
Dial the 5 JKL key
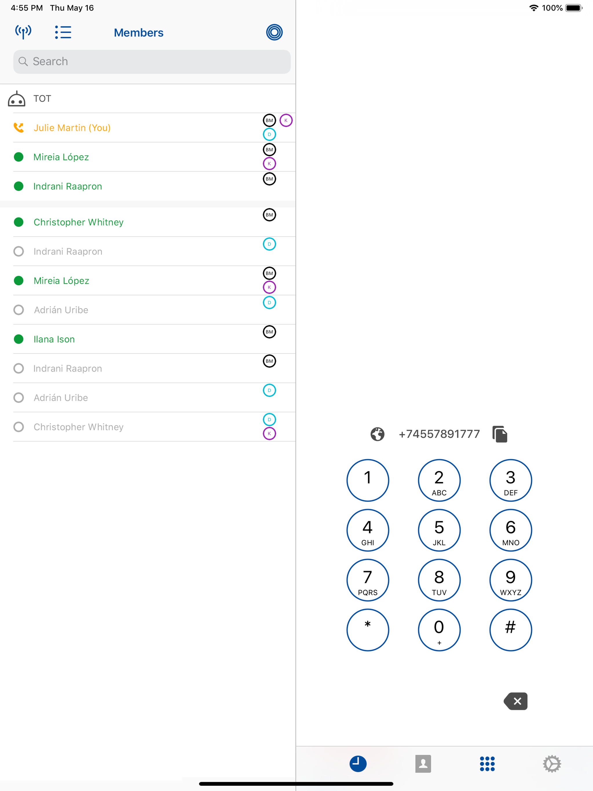coord(439,530)
